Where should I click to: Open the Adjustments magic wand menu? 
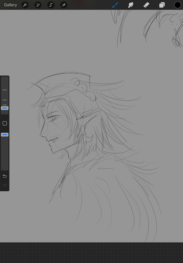(38, 5)
